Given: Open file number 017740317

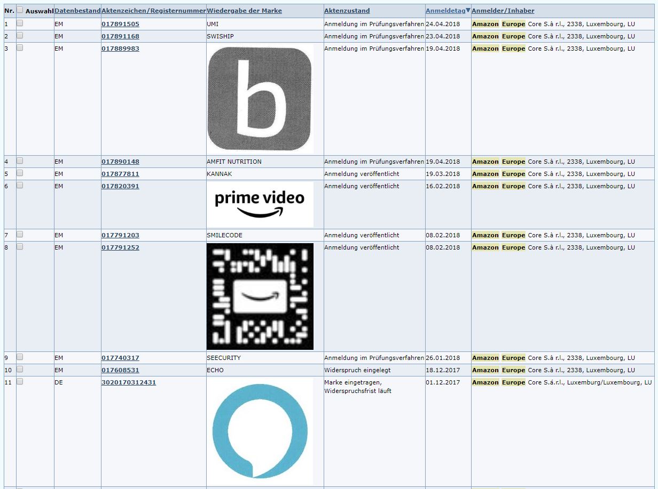Looking at the screenshot, I should click(120, 358).
